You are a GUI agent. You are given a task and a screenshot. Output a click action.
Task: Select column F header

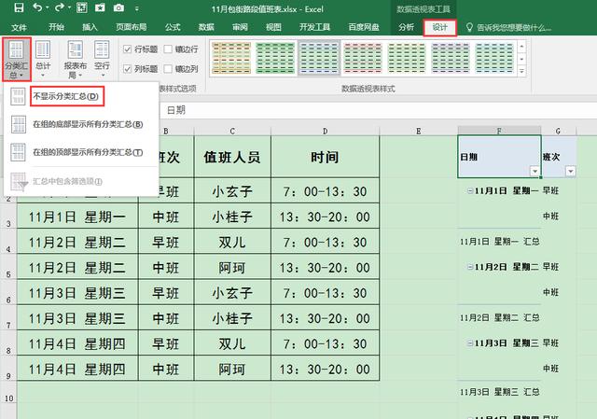[499, 131]
